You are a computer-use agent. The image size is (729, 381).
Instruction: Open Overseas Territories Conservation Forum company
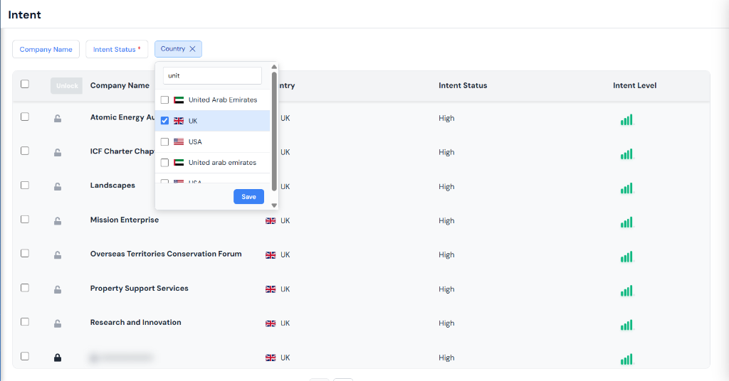[166, 254]
